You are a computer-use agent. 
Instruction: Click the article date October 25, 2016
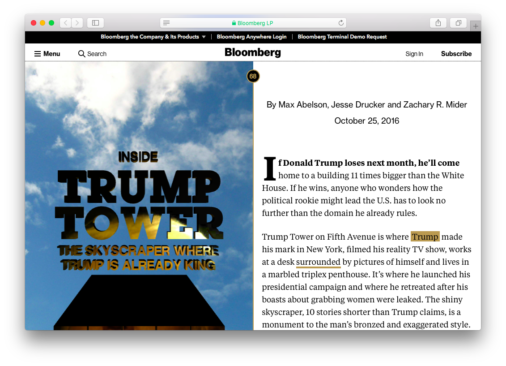click(367, 121)
